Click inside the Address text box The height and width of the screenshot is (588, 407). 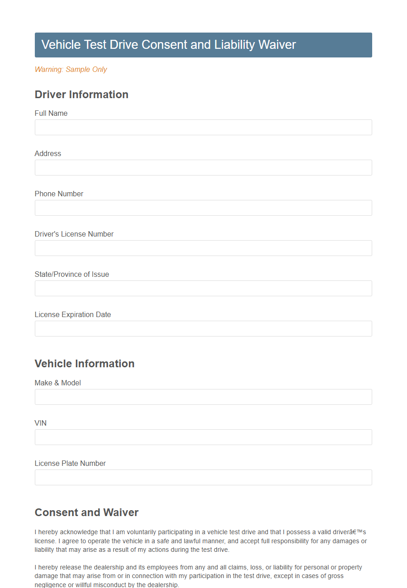click(x=203, y=167)
